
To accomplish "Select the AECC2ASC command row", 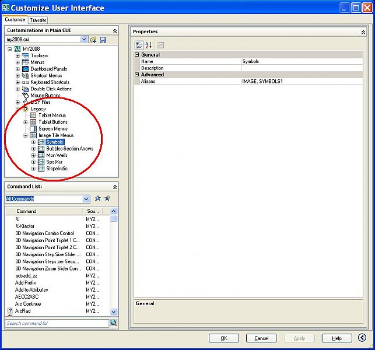I will (x=57, y=297).
